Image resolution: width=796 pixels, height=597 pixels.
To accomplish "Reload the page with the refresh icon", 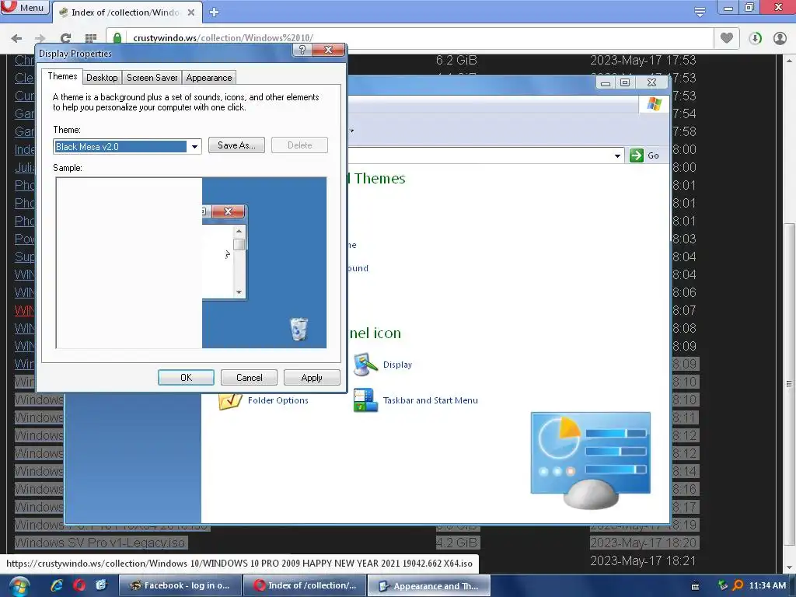I will click(65, 38).
